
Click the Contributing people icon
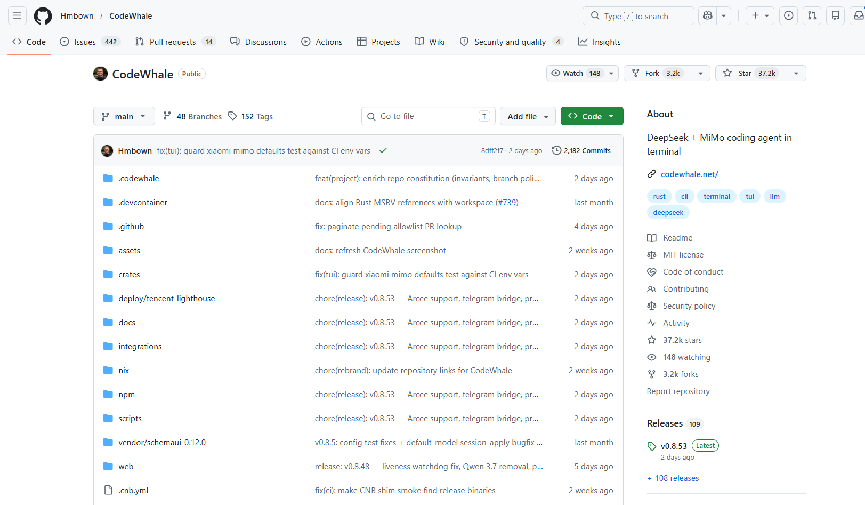click(652, 289)
